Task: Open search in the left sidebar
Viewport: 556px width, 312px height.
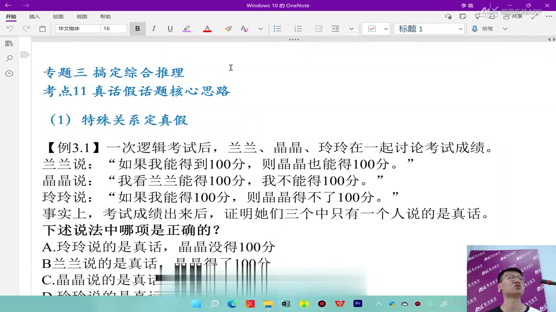Action: click(9, 58)
